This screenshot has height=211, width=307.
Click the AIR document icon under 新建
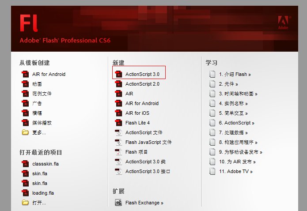(x=118, y=94)
